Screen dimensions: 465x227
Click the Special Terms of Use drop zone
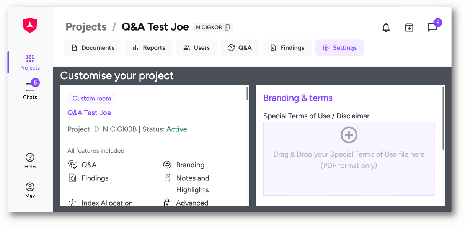coord(349,159)
